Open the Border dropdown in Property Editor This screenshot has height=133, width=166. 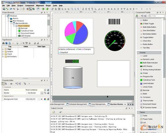[x=42, y=93]
